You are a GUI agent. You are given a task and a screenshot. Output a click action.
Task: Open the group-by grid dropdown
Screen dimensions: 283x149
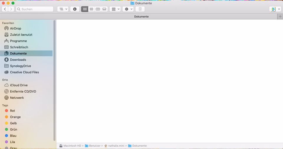(x=115, y=9)
